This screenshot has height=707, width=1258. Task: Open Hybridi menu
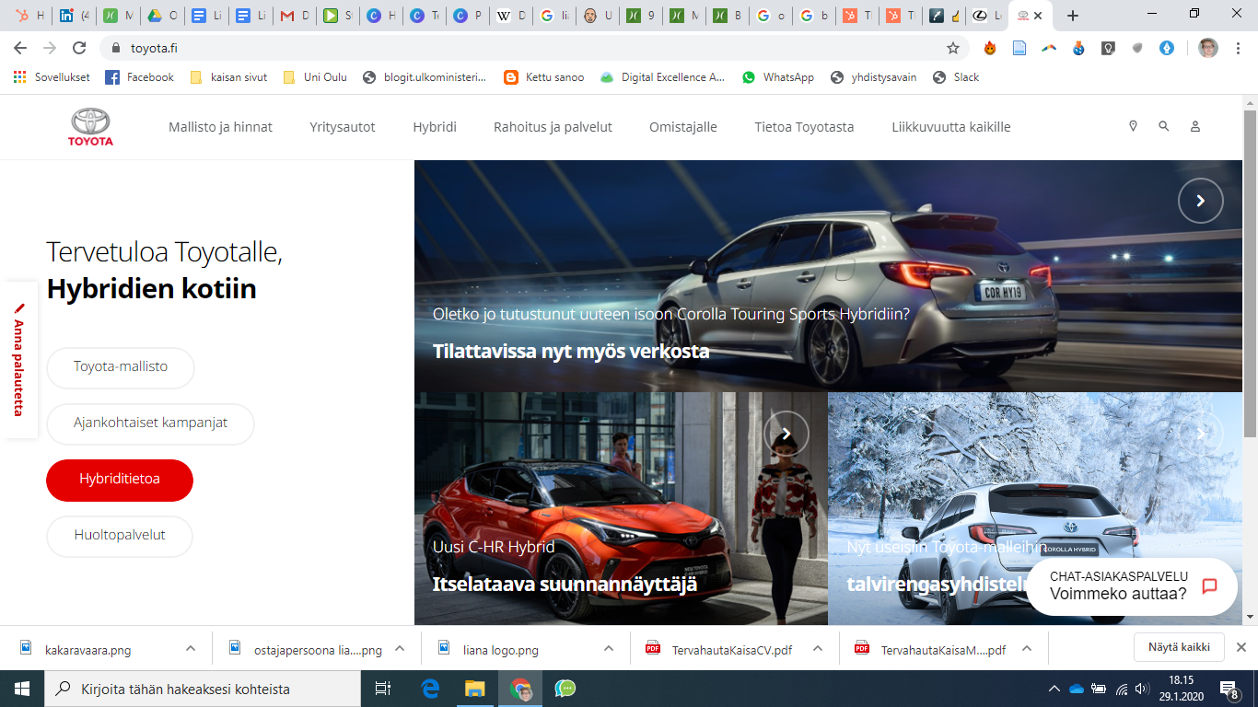(435, 127)
